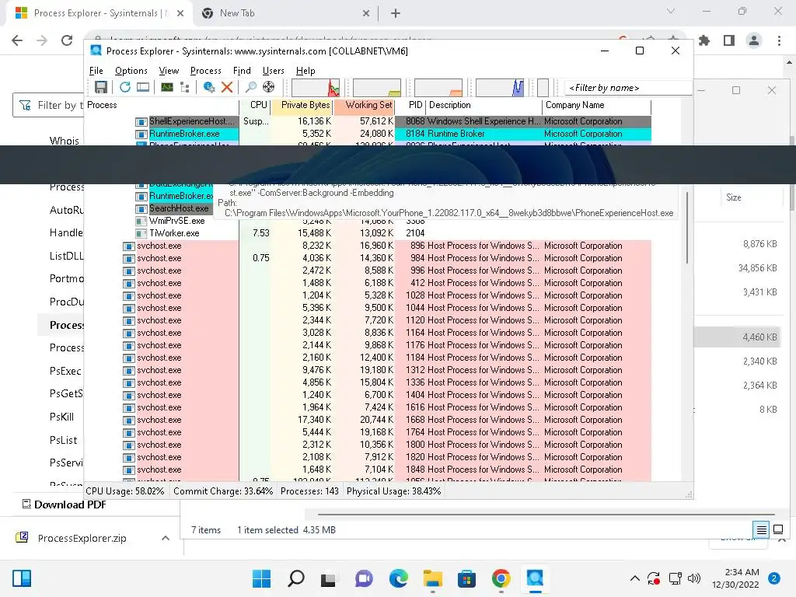Click the browser back arrow
The image size is (796, 597).
coord(17,40)
